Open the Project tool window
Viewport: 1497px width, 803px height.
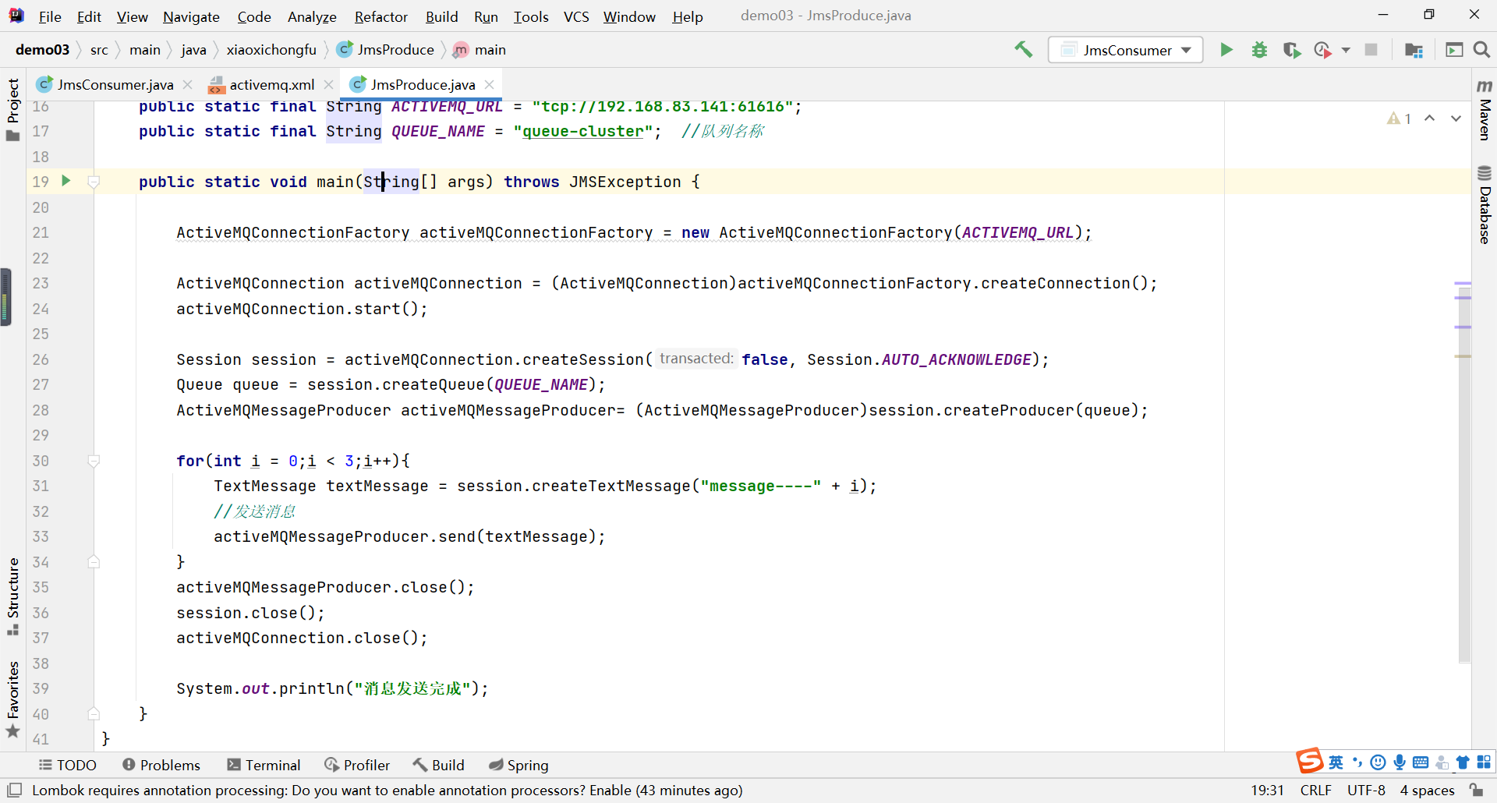pos(13,109)
